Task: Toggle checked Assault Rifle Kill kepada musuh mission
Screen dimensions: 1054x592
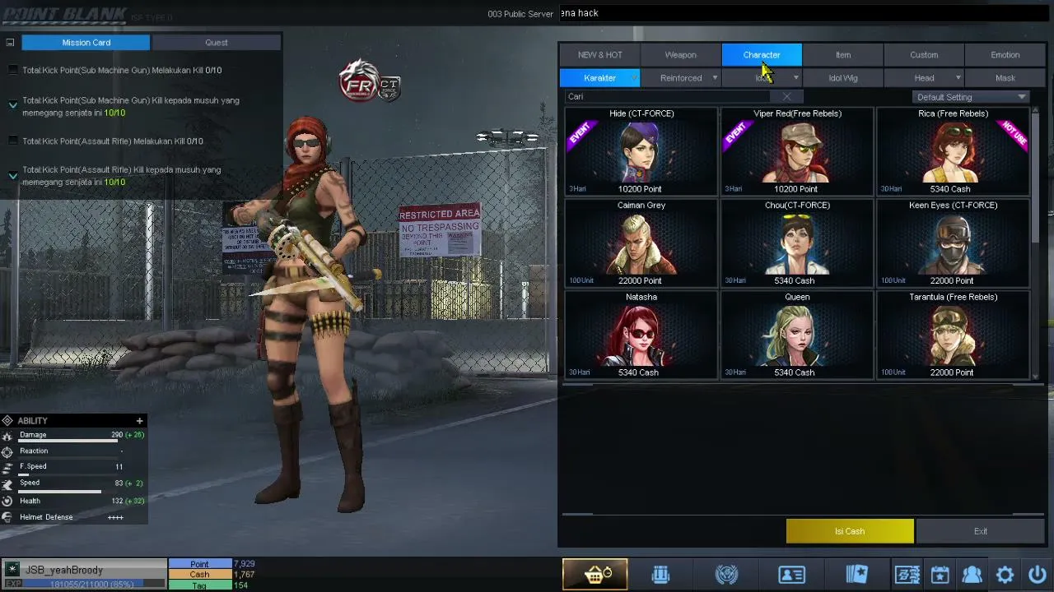Action: 12,174
